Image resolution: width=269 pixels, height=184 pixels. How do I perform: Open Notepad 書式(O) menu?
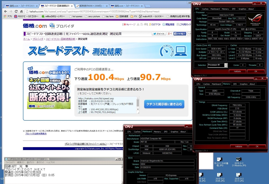(x=30, y=162)
